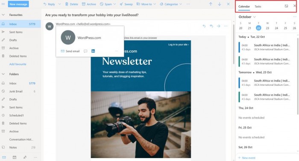Select date 26 in week strip
This screenshot has width=299, height=161.
coord(294,28)
